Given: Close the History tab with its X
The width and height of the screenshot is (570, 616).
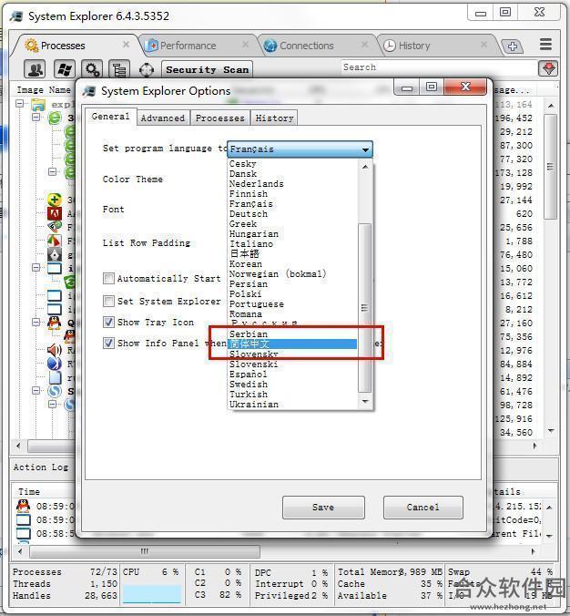Looking at the screenshot, I should 484,45.
